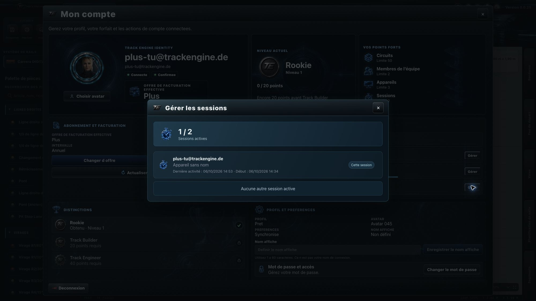Click the topmost Gérer button
Screen dimensions: 536x301
coord(472,156)
